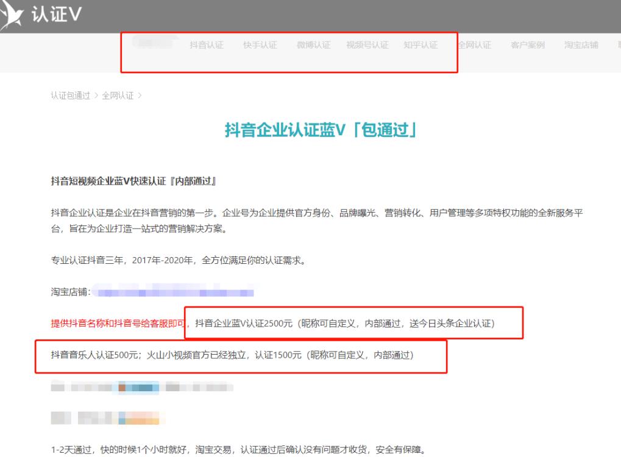Click the paragraph starting 抖音企业认证是企业在抖音营销的第一步
621x457 pixels.
317,221
